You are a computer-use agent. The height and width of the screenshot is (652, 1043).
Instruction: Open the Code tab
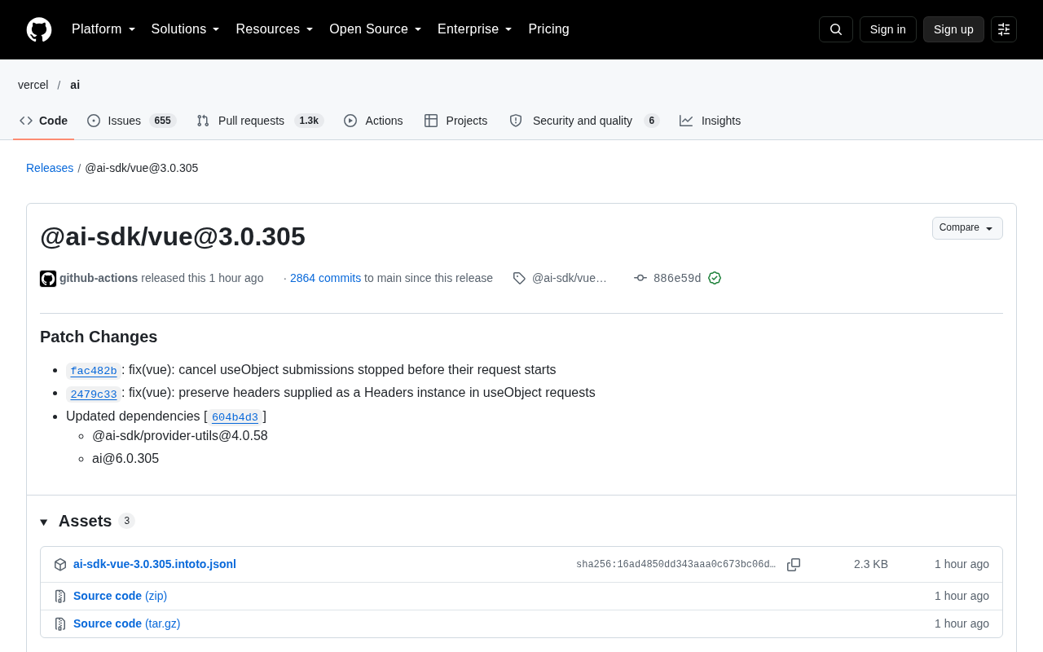(x=44, y=121)
